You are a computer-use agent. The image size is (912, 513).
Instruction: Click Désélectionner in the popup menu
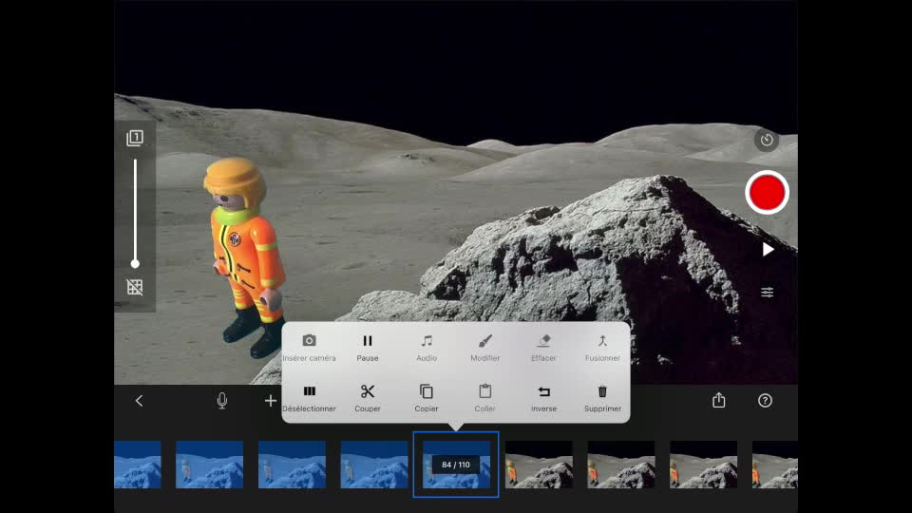309,391
